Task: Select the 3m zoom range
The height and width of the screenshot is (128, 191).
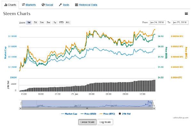Action: tap(48, 22)
